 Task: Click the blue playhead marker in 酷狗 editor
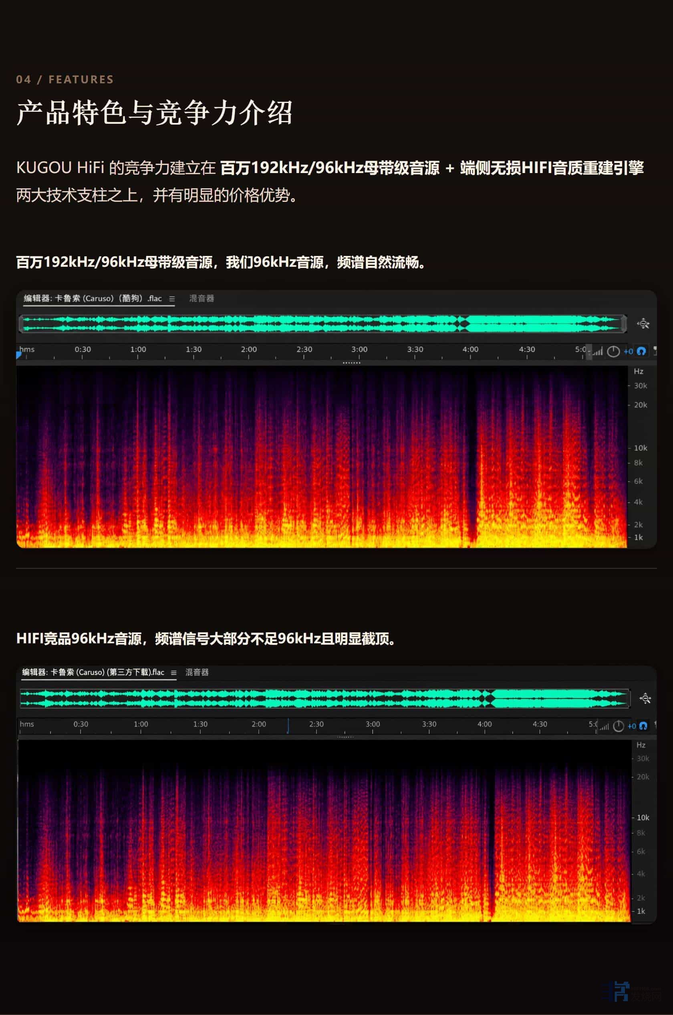(18, 354)
